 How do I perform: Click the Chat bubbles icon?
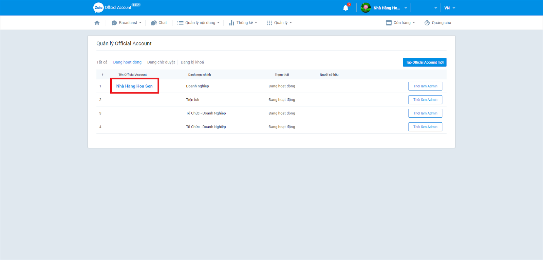[154, 23]
